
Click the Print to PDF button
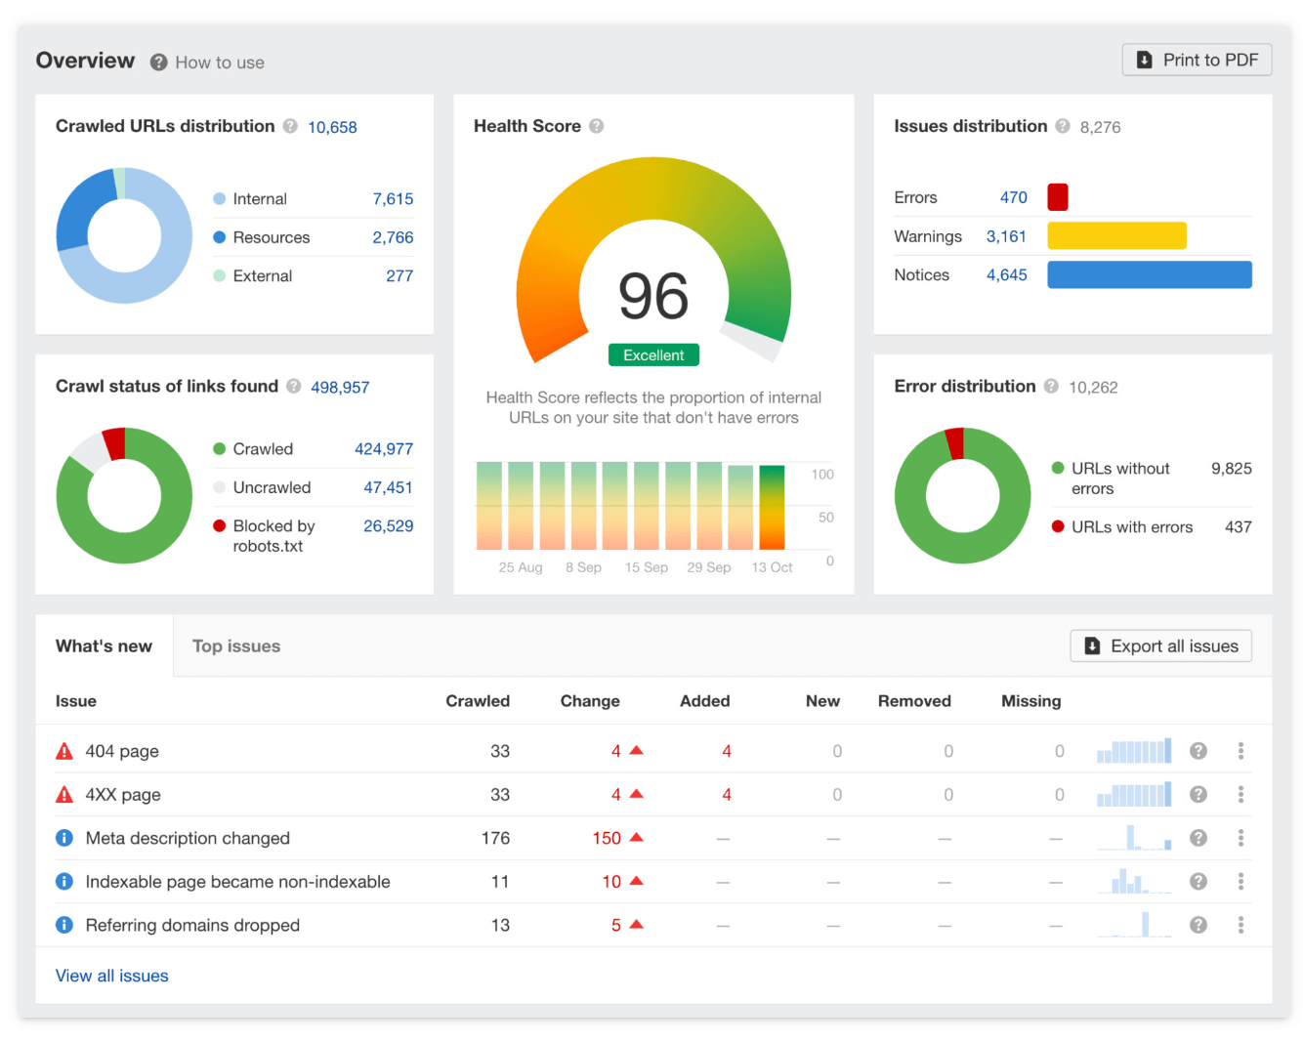click(1197, 60)
